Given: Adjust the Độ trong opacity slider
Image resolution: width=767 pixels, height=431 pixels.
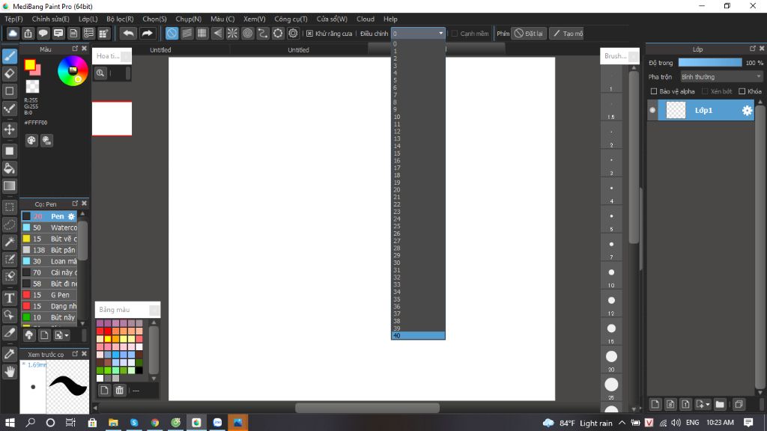Looking at the screenshot, I should click(710, 63).
